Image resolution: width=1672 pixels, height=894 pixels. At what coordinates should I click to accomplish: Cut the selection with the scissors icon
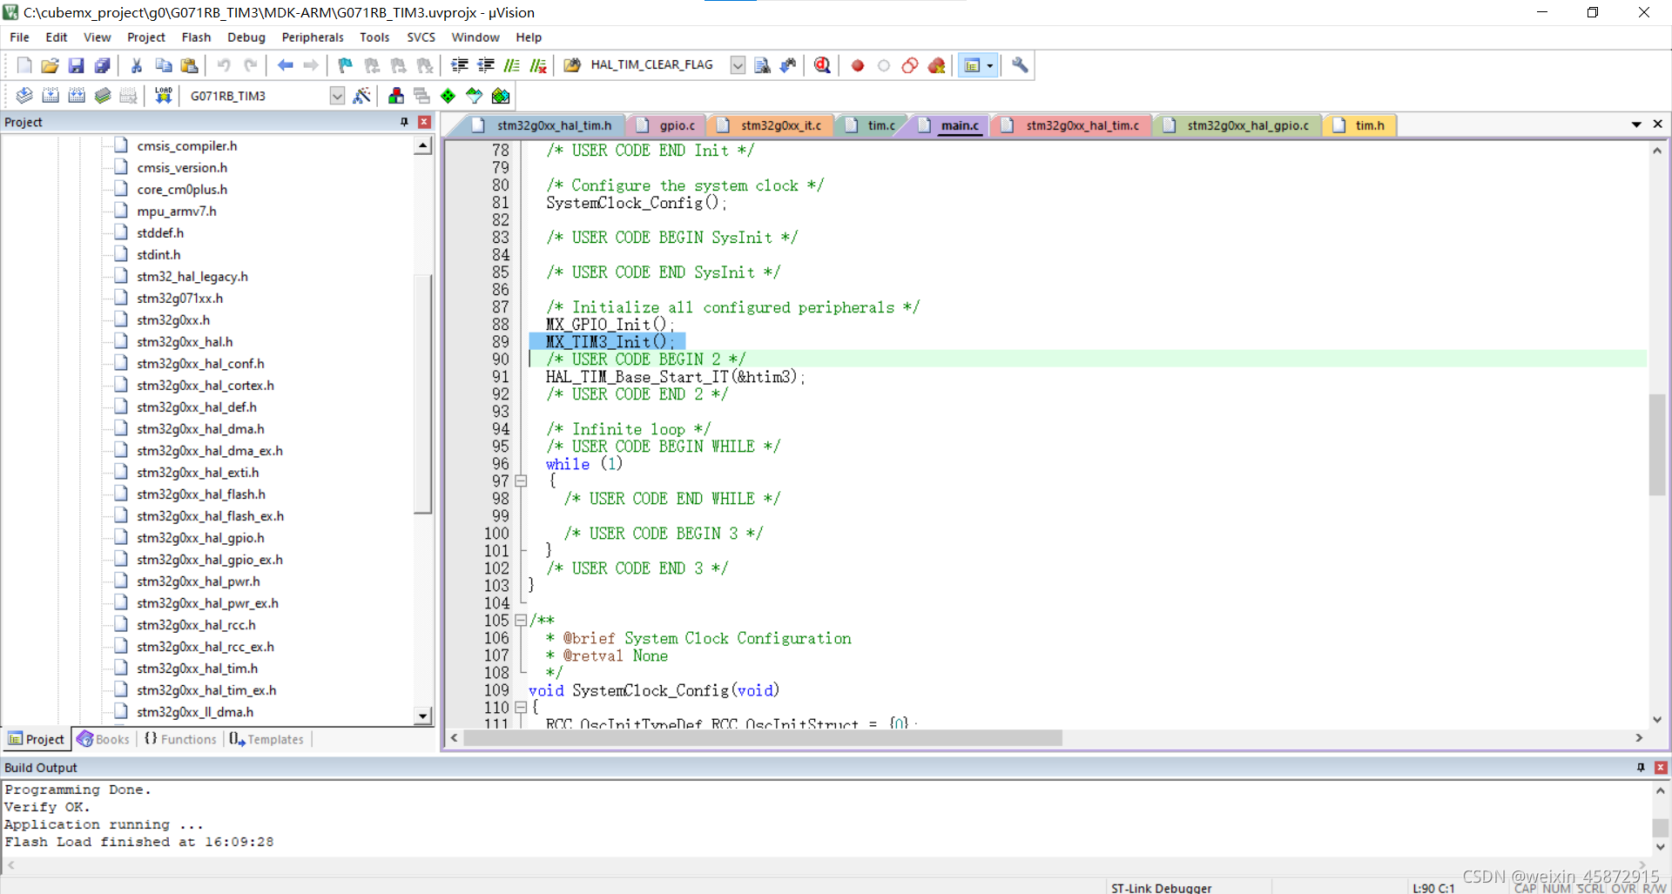pos(137,65)
